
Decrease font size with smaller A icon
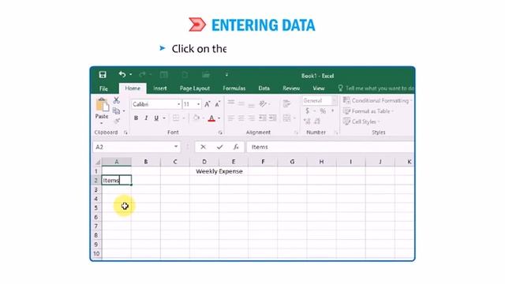pyautogui.click(x=218, y=104)
